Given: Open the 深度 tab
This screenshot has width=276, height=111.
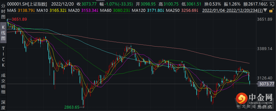Looking at the screenshot, I should 3,105.
